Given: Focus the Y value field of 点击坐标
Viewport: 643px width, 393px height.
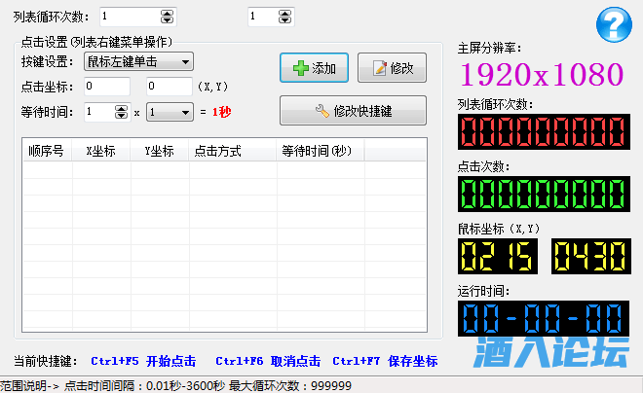Looking at the screenshot, I should pos(168,87).
